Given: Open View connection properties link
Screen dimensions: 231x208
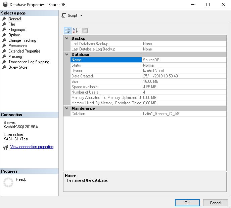Looking at the screenshot, I should coord(32,147).
